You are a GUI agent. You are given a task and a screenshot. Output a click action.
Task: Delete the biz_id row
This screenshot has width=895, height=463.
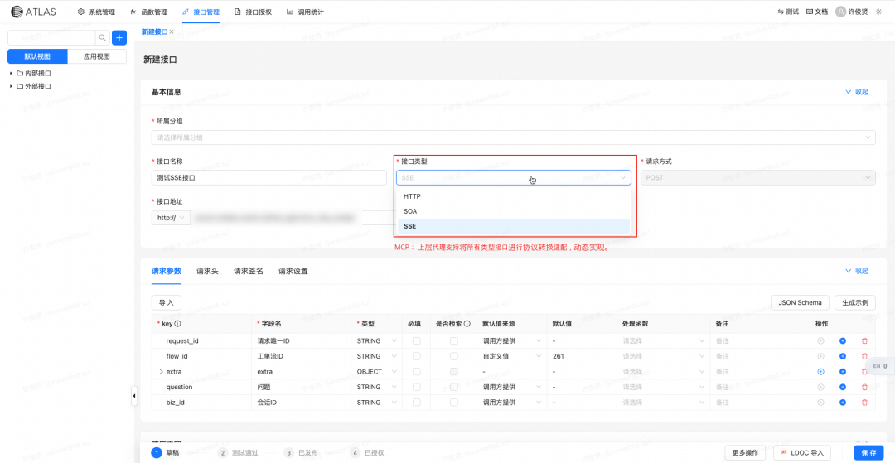coord(864,403)
